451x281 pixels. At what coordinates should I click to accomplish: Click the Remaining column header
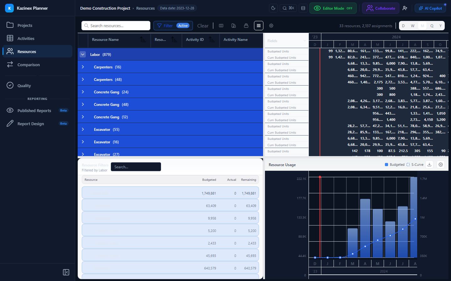pos(249,180)
